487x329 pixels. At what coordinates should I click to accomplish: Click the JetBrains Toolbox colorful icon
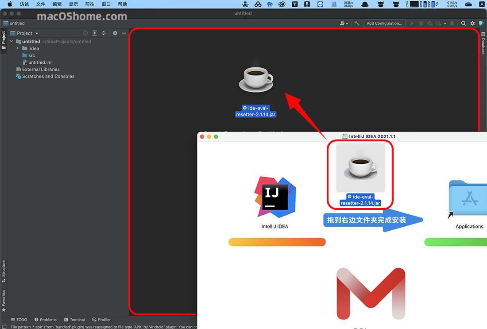481,23
